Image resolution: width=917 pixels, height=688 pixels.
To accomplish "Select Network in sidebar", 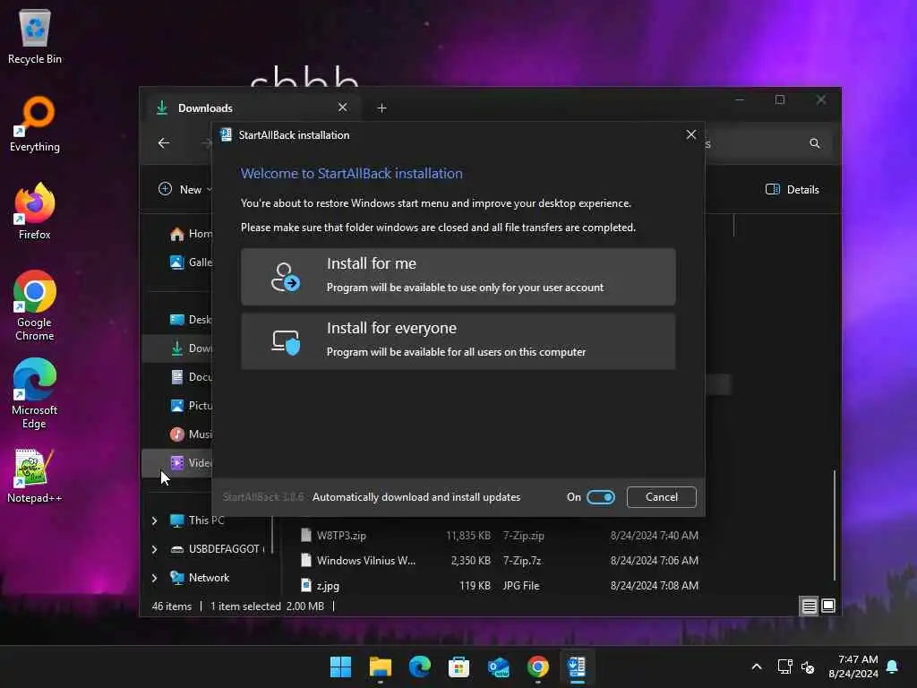I will [200, 578].
